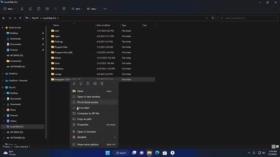Click This PC in the address bar breadcrumb
280x157 pixels.
click(x=35, y=18)
